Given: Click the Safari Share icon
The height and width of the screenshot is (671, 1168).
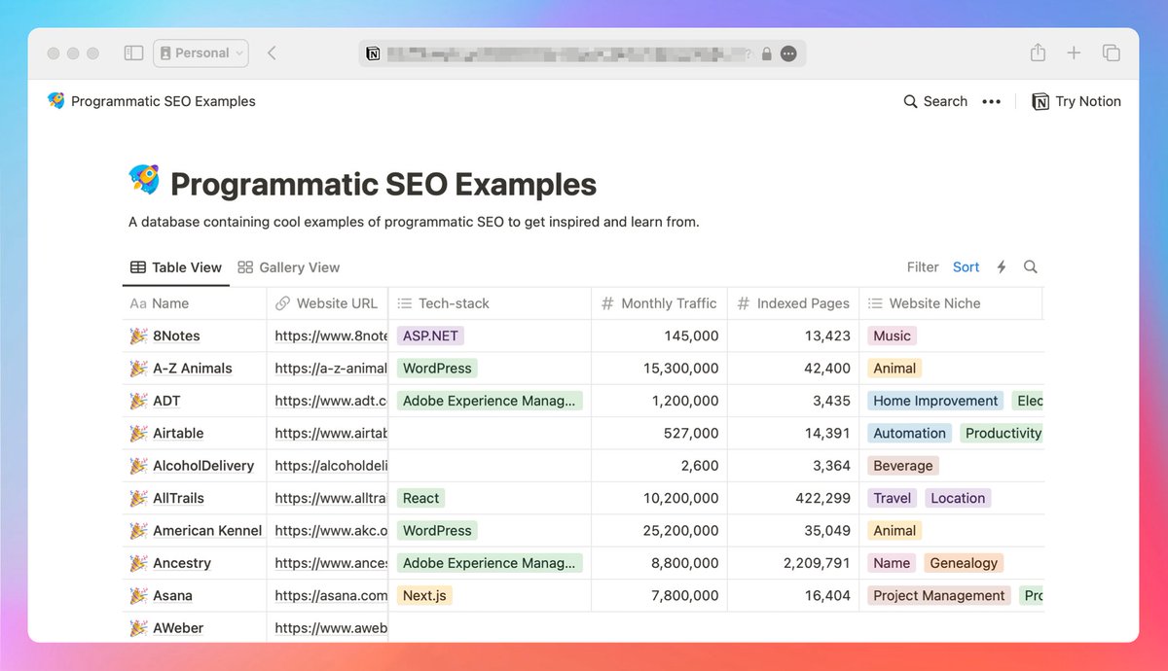Looking at the screenshot, I should click(1038, 53).
